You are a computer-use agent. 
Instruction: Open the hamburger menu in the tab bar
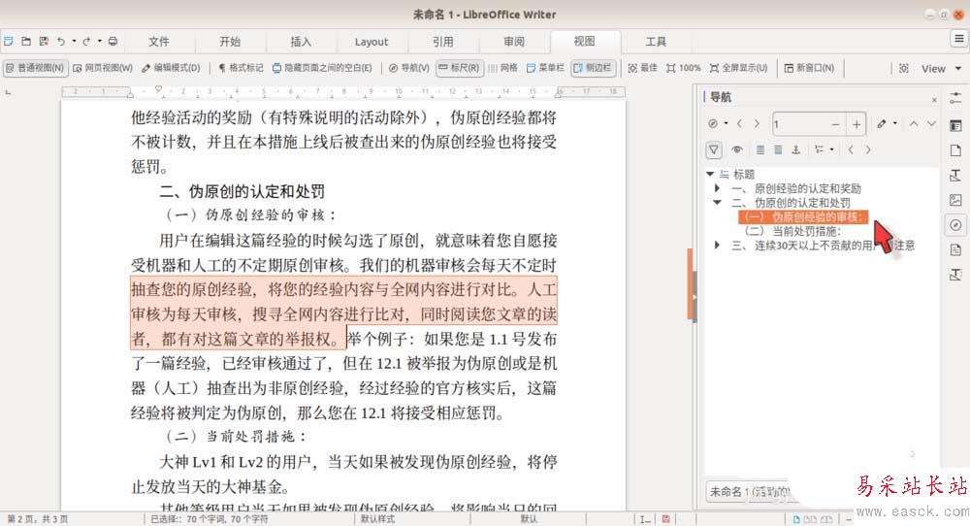tap(958, 39)
